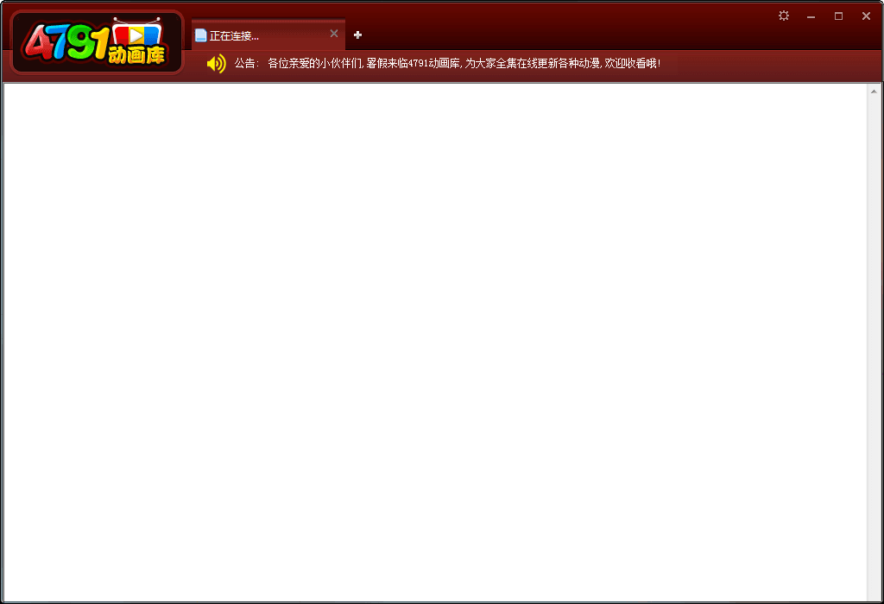Click the 公告: label
Screen dimensions: 884x604
pyautogui.click(x=246, y=63)
